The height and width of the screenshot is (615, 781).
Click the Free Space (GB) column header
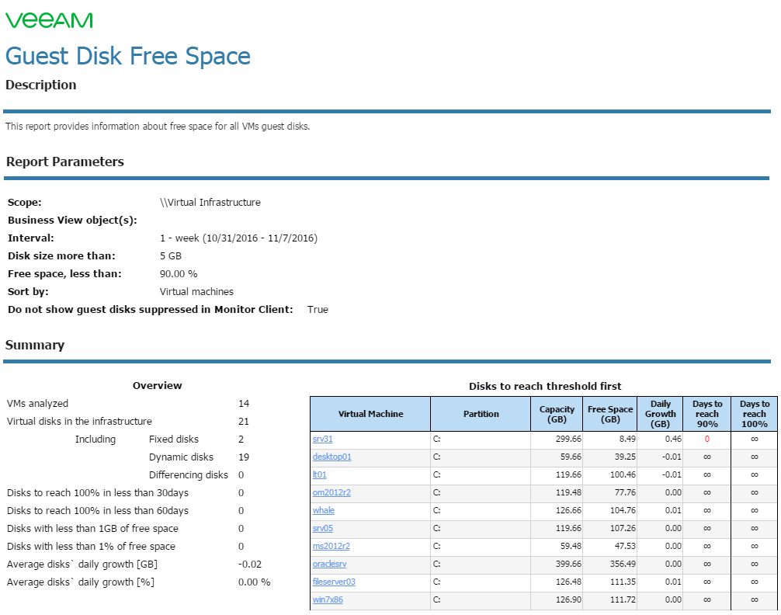click(x=609, y=414)
